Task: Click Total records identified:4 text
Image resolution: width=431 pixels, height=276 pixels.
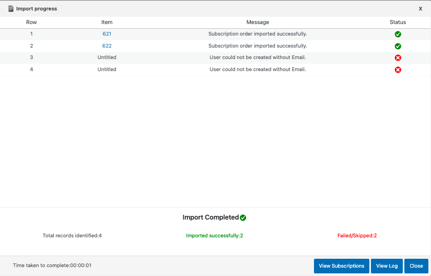Action: click(72, 236)
